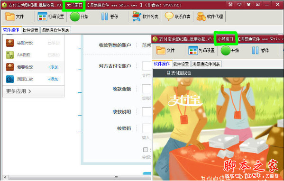Click 暂停 pause icon in 大号窗口
This screenshot has width=284, height=181.
coord(104,17)
